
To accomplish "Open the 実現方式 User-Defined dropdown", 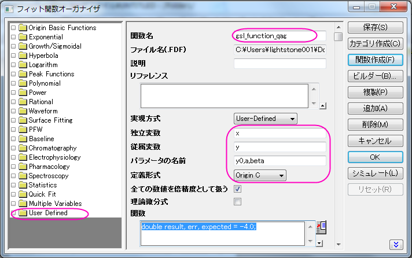I will [266, 119].
